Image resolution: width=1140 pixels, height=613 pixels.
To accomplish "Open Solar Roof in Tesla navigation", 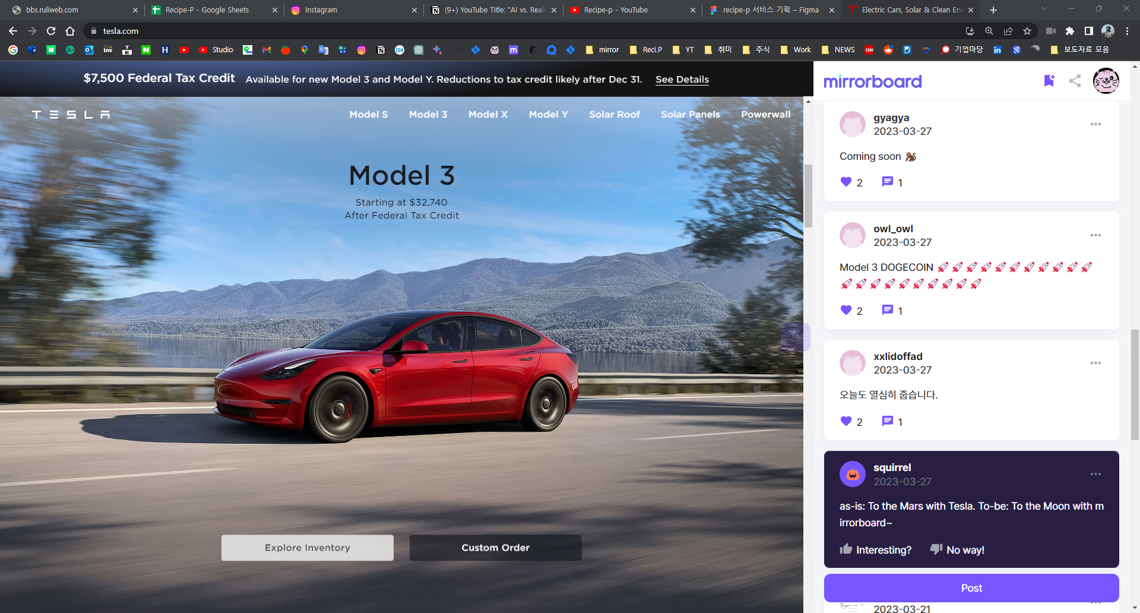I will 615,115.
